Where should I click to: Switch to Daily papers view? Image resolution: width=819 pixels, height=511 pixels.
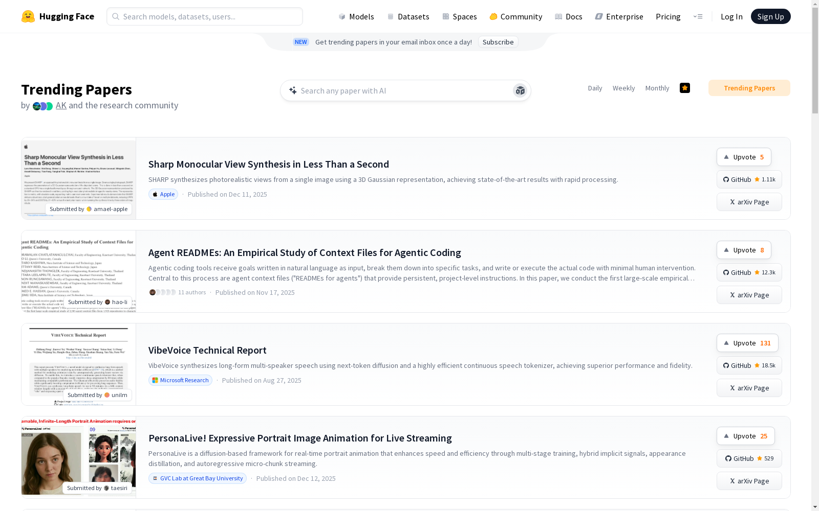click(x=595, y=88)
